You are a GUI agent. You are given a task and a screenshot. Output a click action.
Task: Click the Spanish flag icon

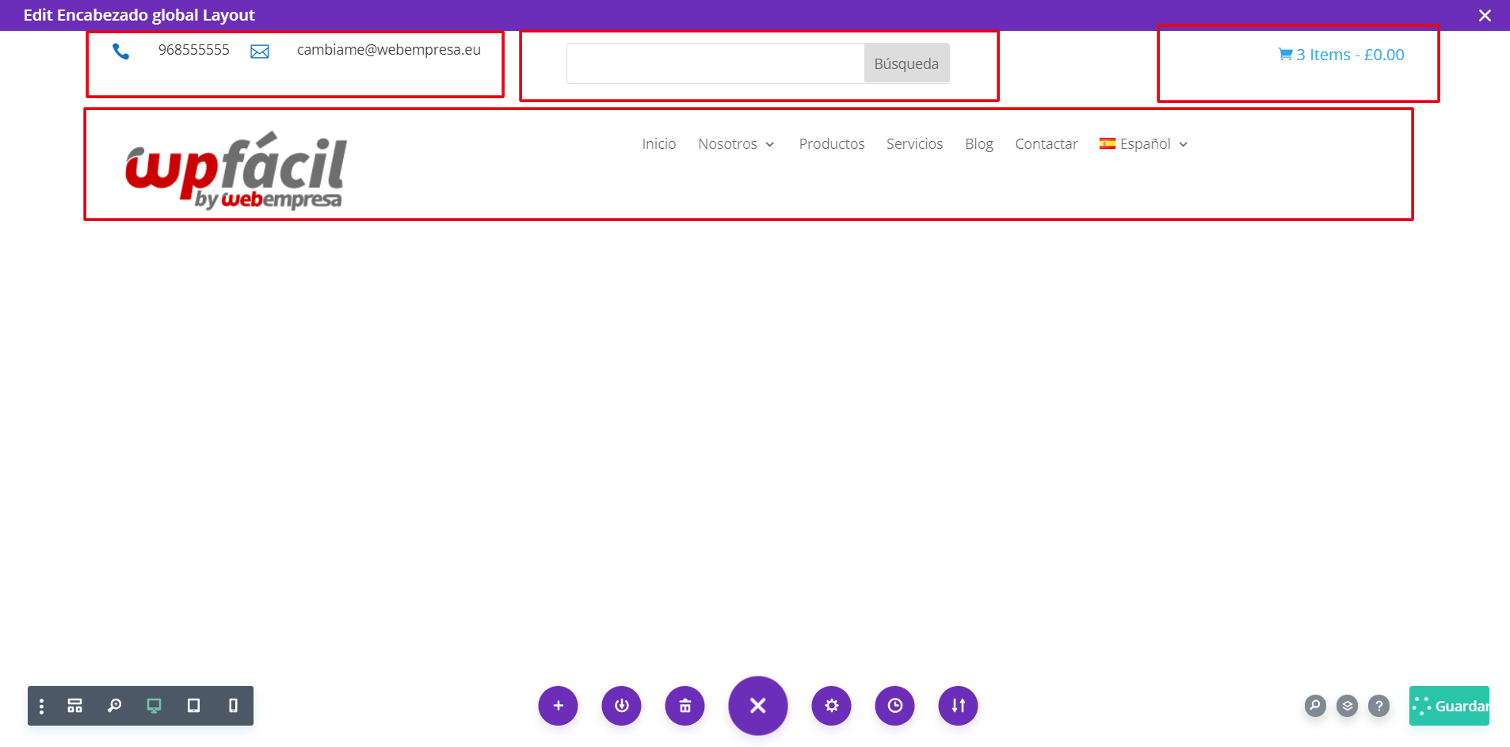tap(1108, 143)
